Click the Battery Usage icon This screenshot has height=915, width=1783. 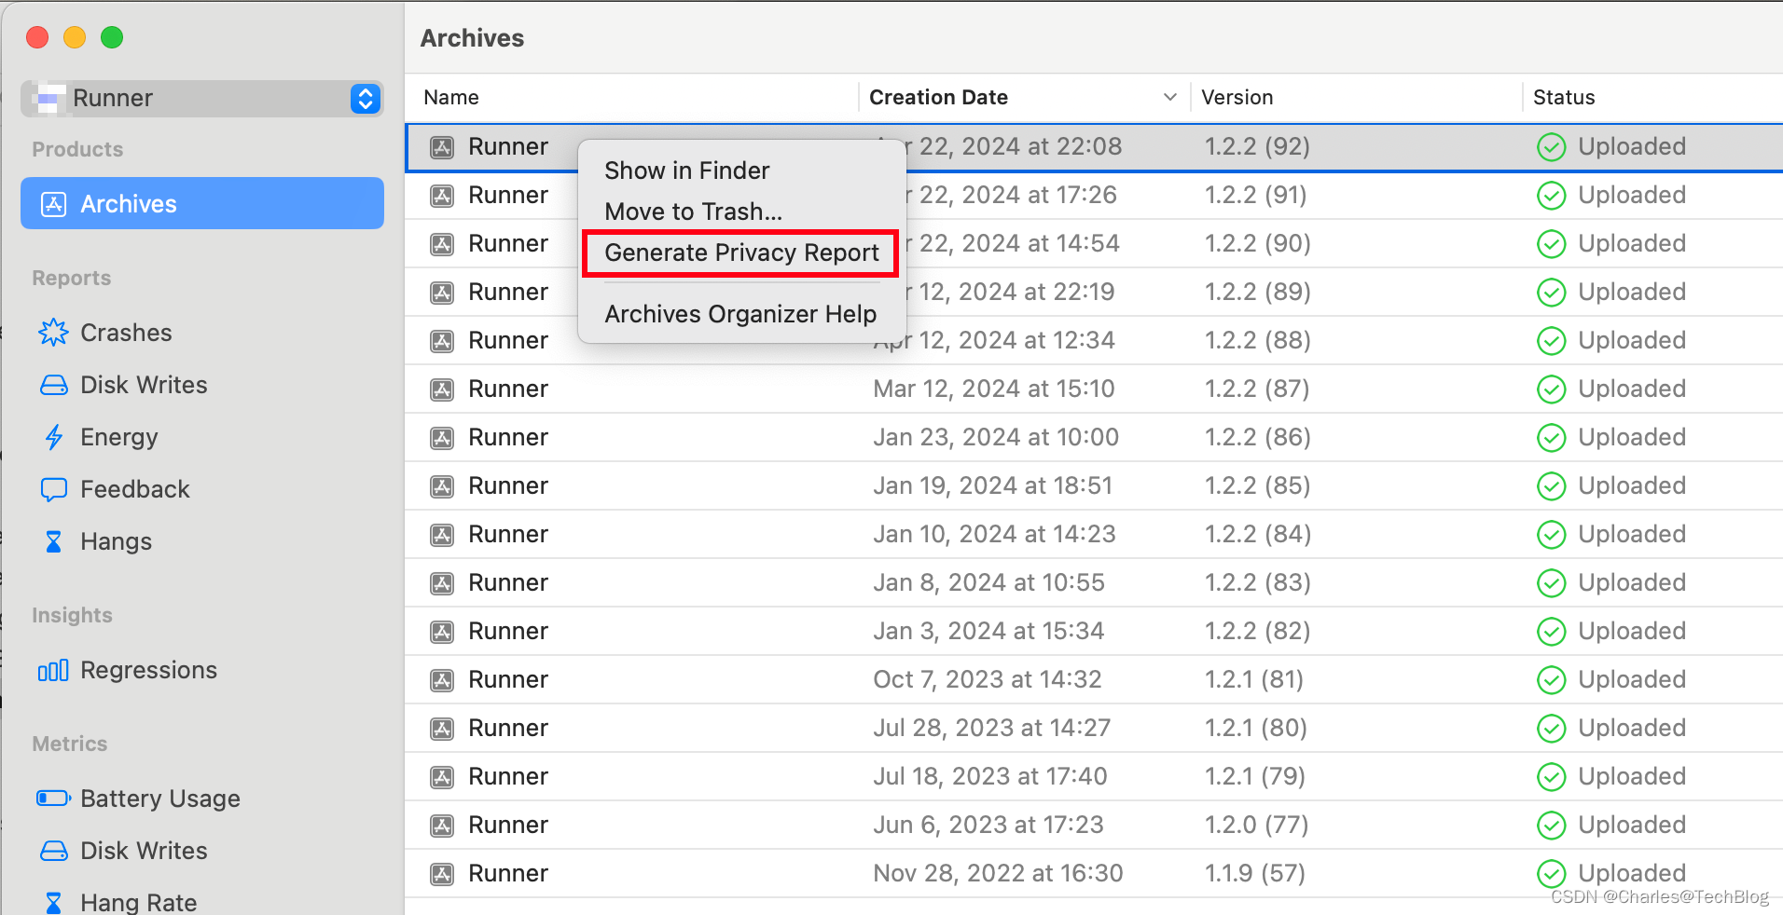54,799
